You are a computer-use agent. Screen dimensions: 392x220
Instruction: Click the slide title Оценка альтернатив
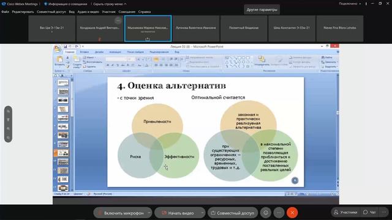[171, 86]
